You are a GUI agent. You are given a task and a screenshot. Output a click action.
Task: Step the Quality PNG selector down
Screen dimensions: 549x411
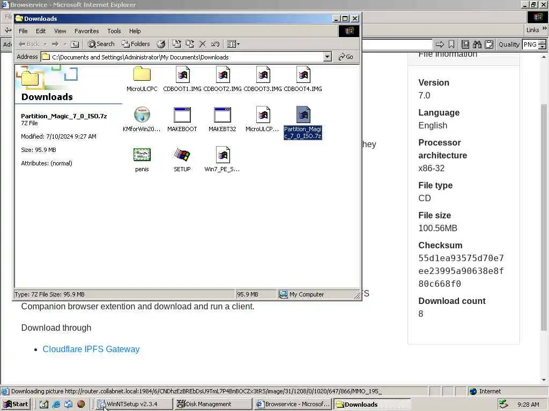(543, 47)
